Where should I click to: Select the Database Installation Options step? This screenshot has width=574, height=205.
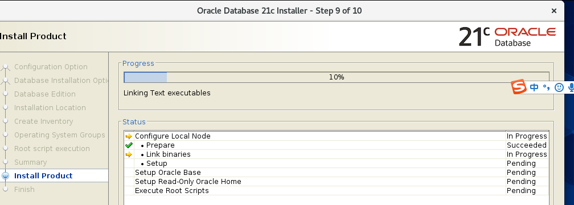point(61,80)
